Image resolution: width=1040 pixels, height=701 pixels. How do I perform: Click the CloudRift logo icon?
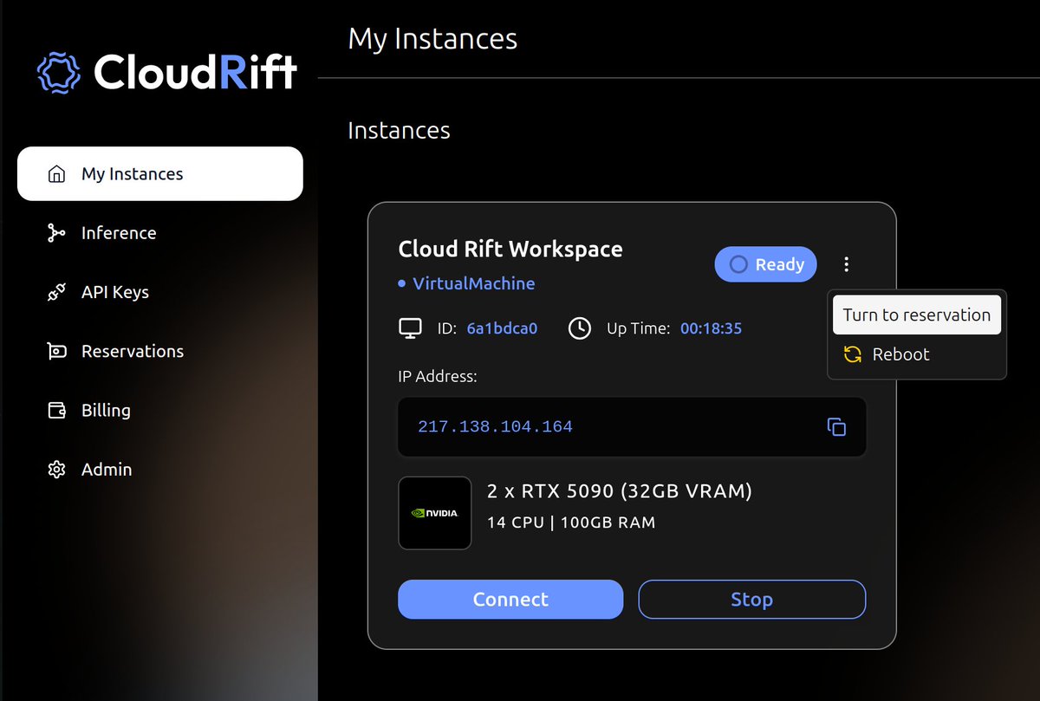59,72
